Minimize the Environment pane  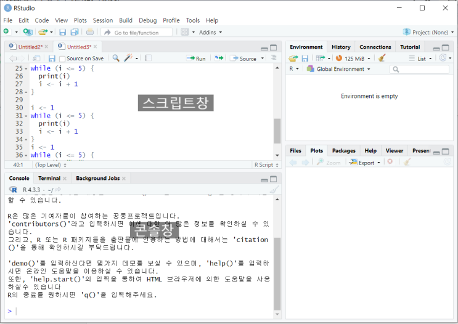(x=438, y=47)
